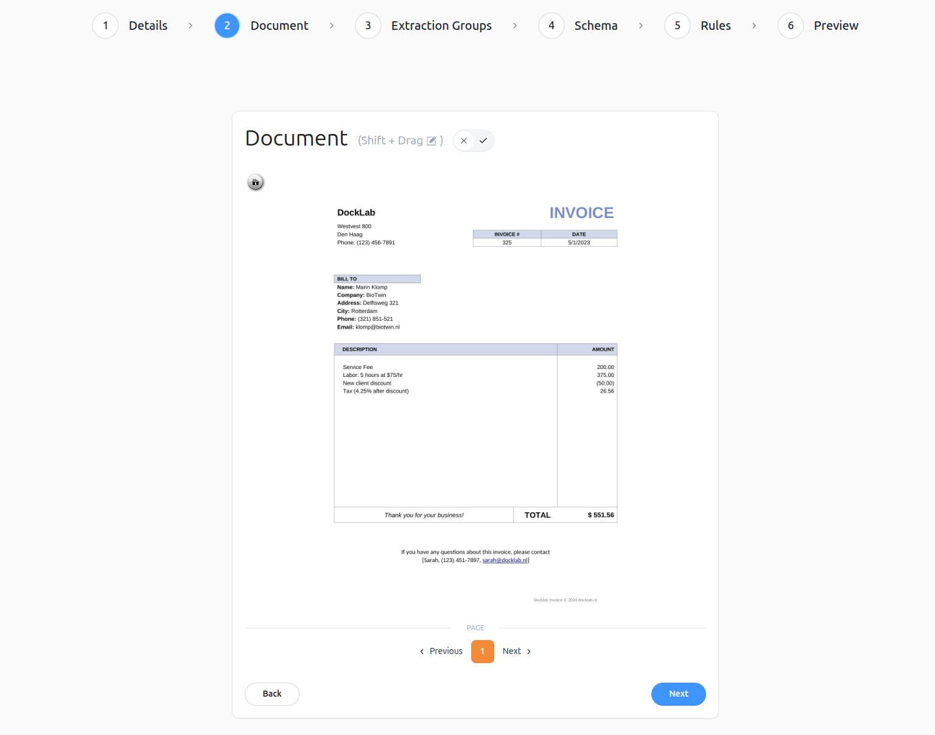Click the edit pencil icon beside Shift + Drag

(432, 141)
